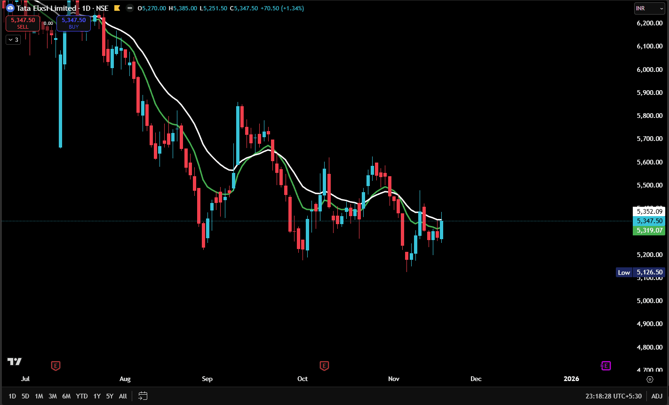
Task: Click the 4,800.00 price scale label
Action: pos(649,347)
